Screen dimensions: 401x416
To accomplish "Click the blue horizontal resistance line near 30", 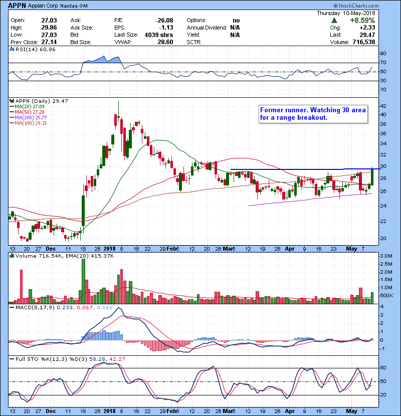I will [x=305, y=169].
